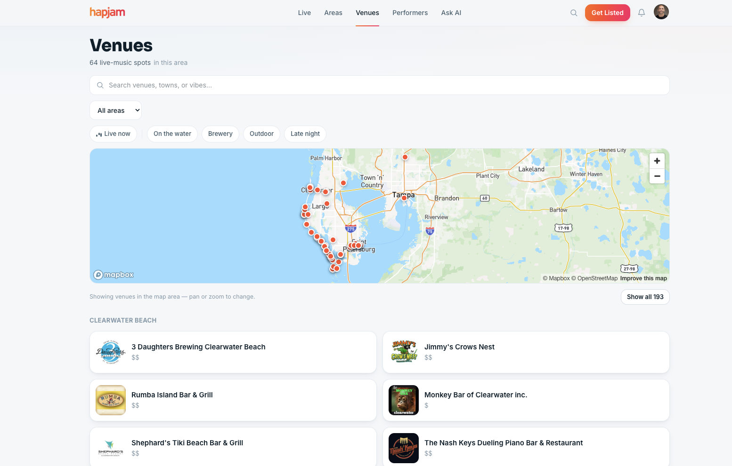Click the Get Listed button
Screen dimensions: 732x466
pyautogui.click(x=608, y=13)
